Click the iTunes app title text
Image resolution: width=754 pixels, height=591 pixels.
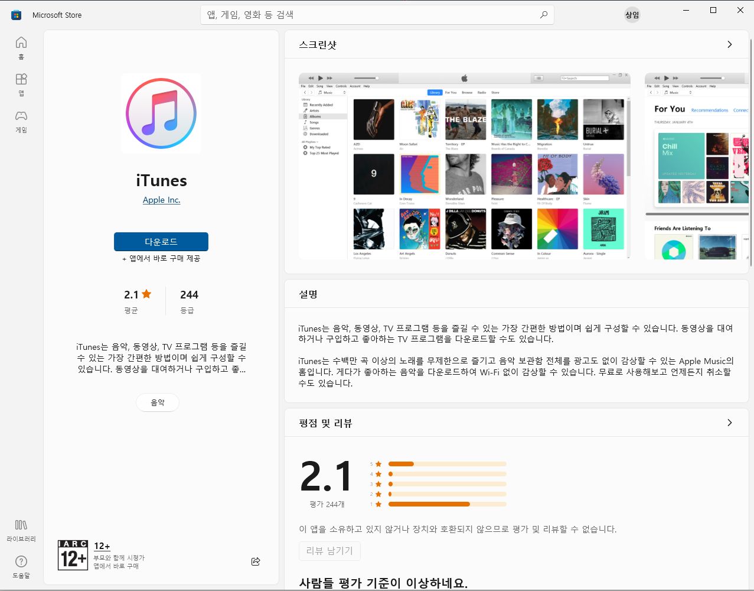[161, 180]
